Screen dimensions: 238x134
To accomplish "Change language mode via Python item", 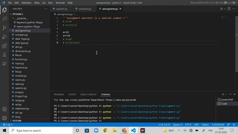I will click(205, 125).
